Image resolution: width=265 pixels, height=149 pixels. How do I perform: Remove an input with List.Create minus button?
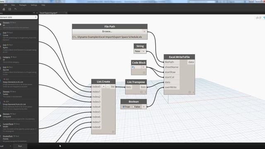pyautogui.click(x=108, y=87)
